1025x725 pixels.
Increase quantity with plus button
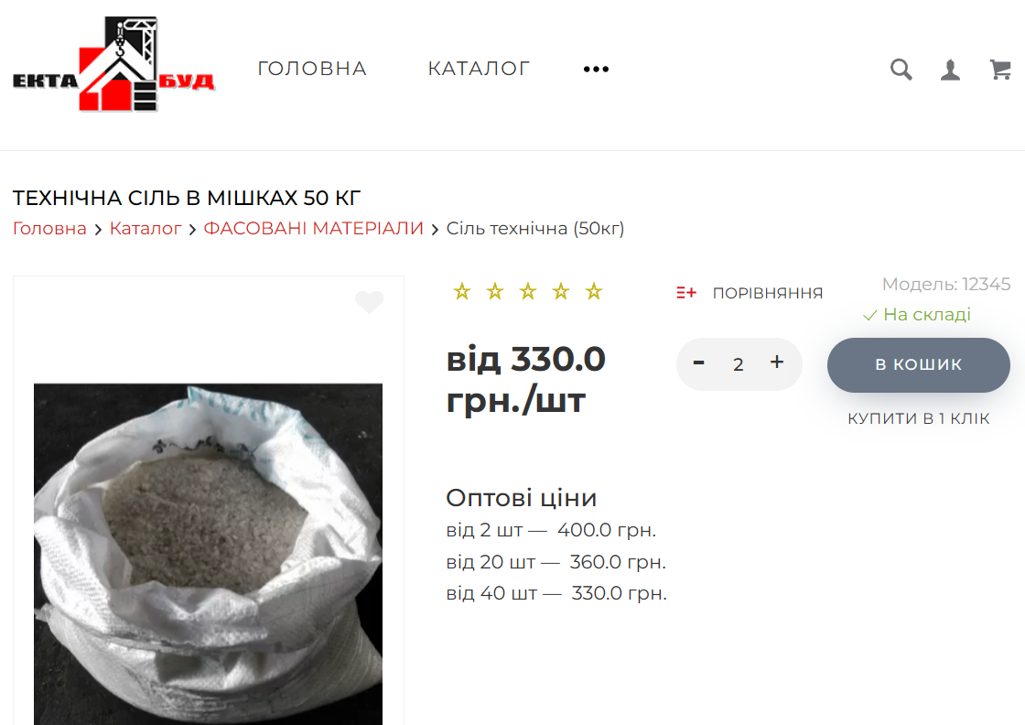coord(777,362)
